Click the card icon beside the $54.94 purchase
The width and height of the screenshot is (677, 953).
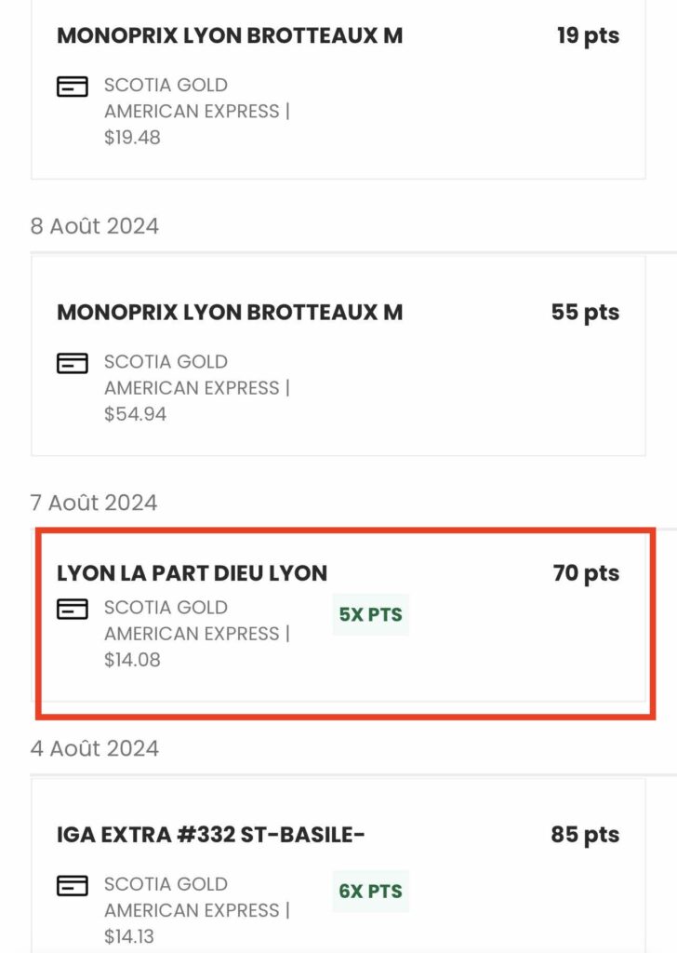[73, 363]
